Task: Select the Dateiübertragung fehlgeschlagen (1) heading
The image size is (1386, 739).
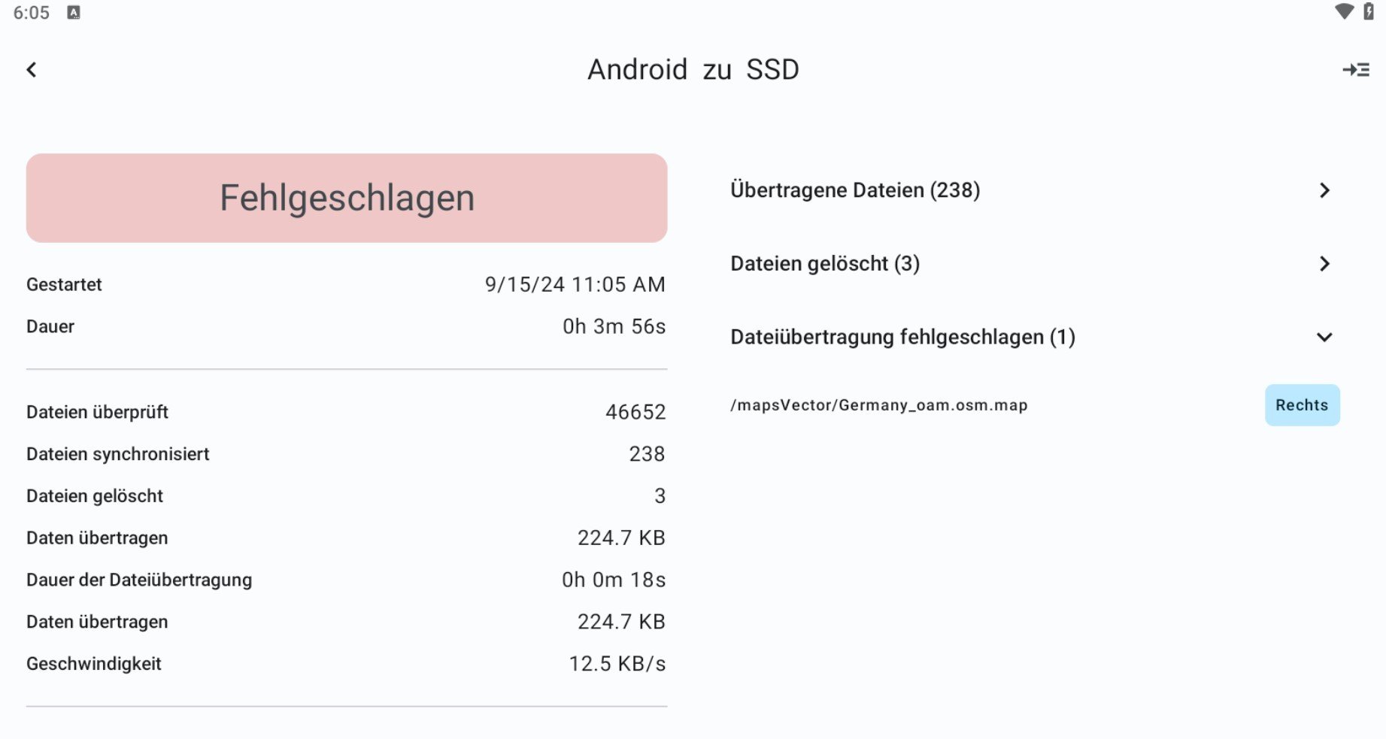Action: pyautogui.click(x=902, y=338)
